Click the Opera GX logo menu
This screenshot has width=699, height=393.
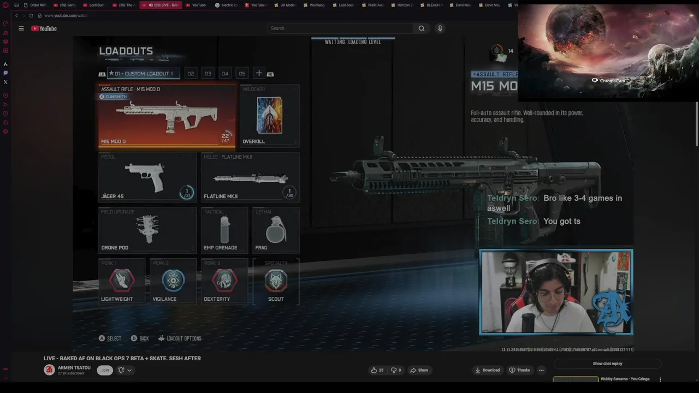coord(5,5)
